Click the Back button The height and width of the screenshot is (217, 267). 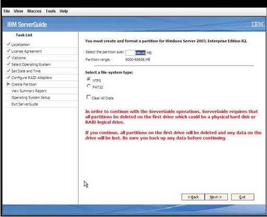(193, 197)
